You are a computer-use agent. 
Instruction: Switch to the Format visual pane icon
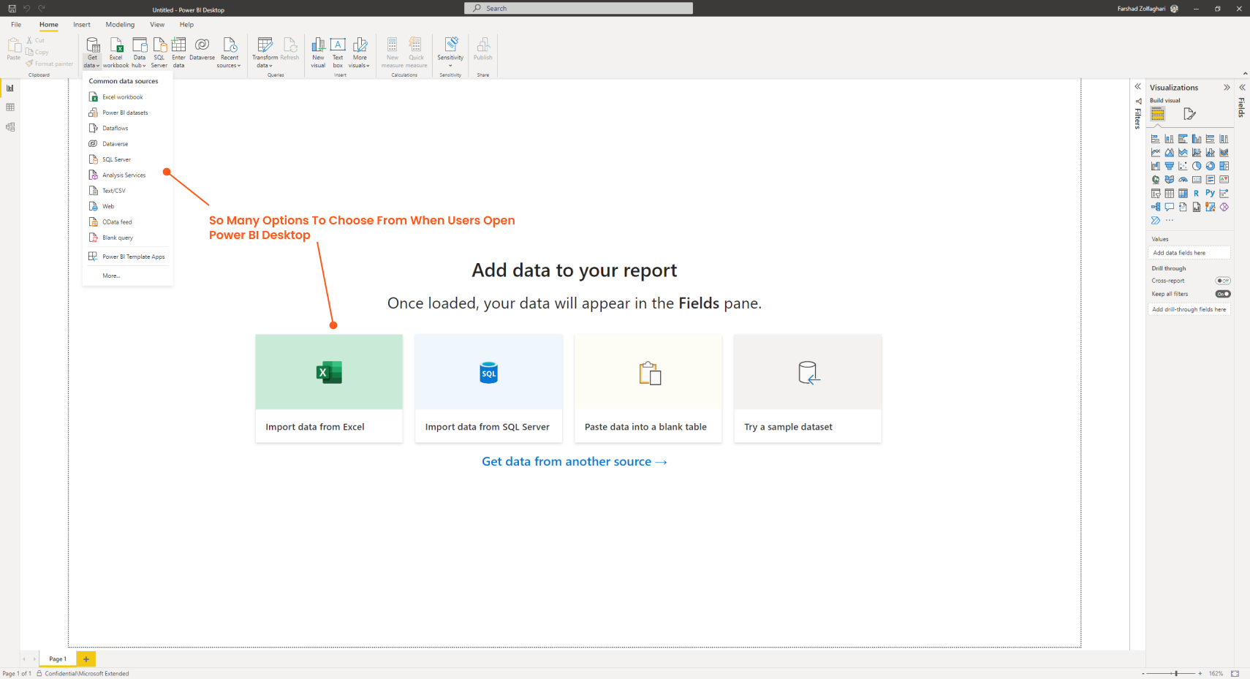1189,114
